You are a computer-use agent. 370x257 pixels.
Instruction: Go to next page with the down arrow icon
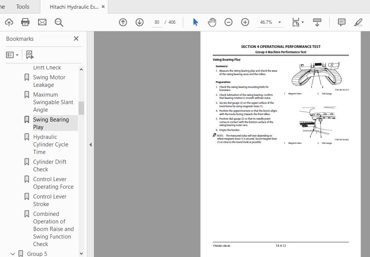click(x=140, y=22)
